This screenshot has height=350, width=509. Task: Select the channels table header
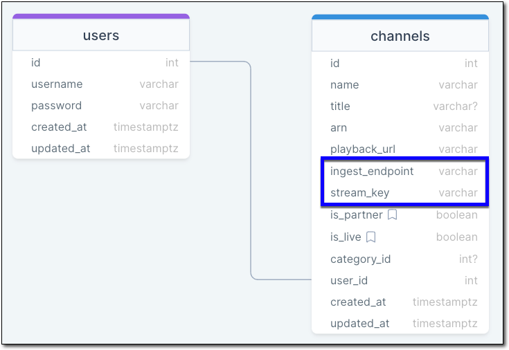pos(400,36)
